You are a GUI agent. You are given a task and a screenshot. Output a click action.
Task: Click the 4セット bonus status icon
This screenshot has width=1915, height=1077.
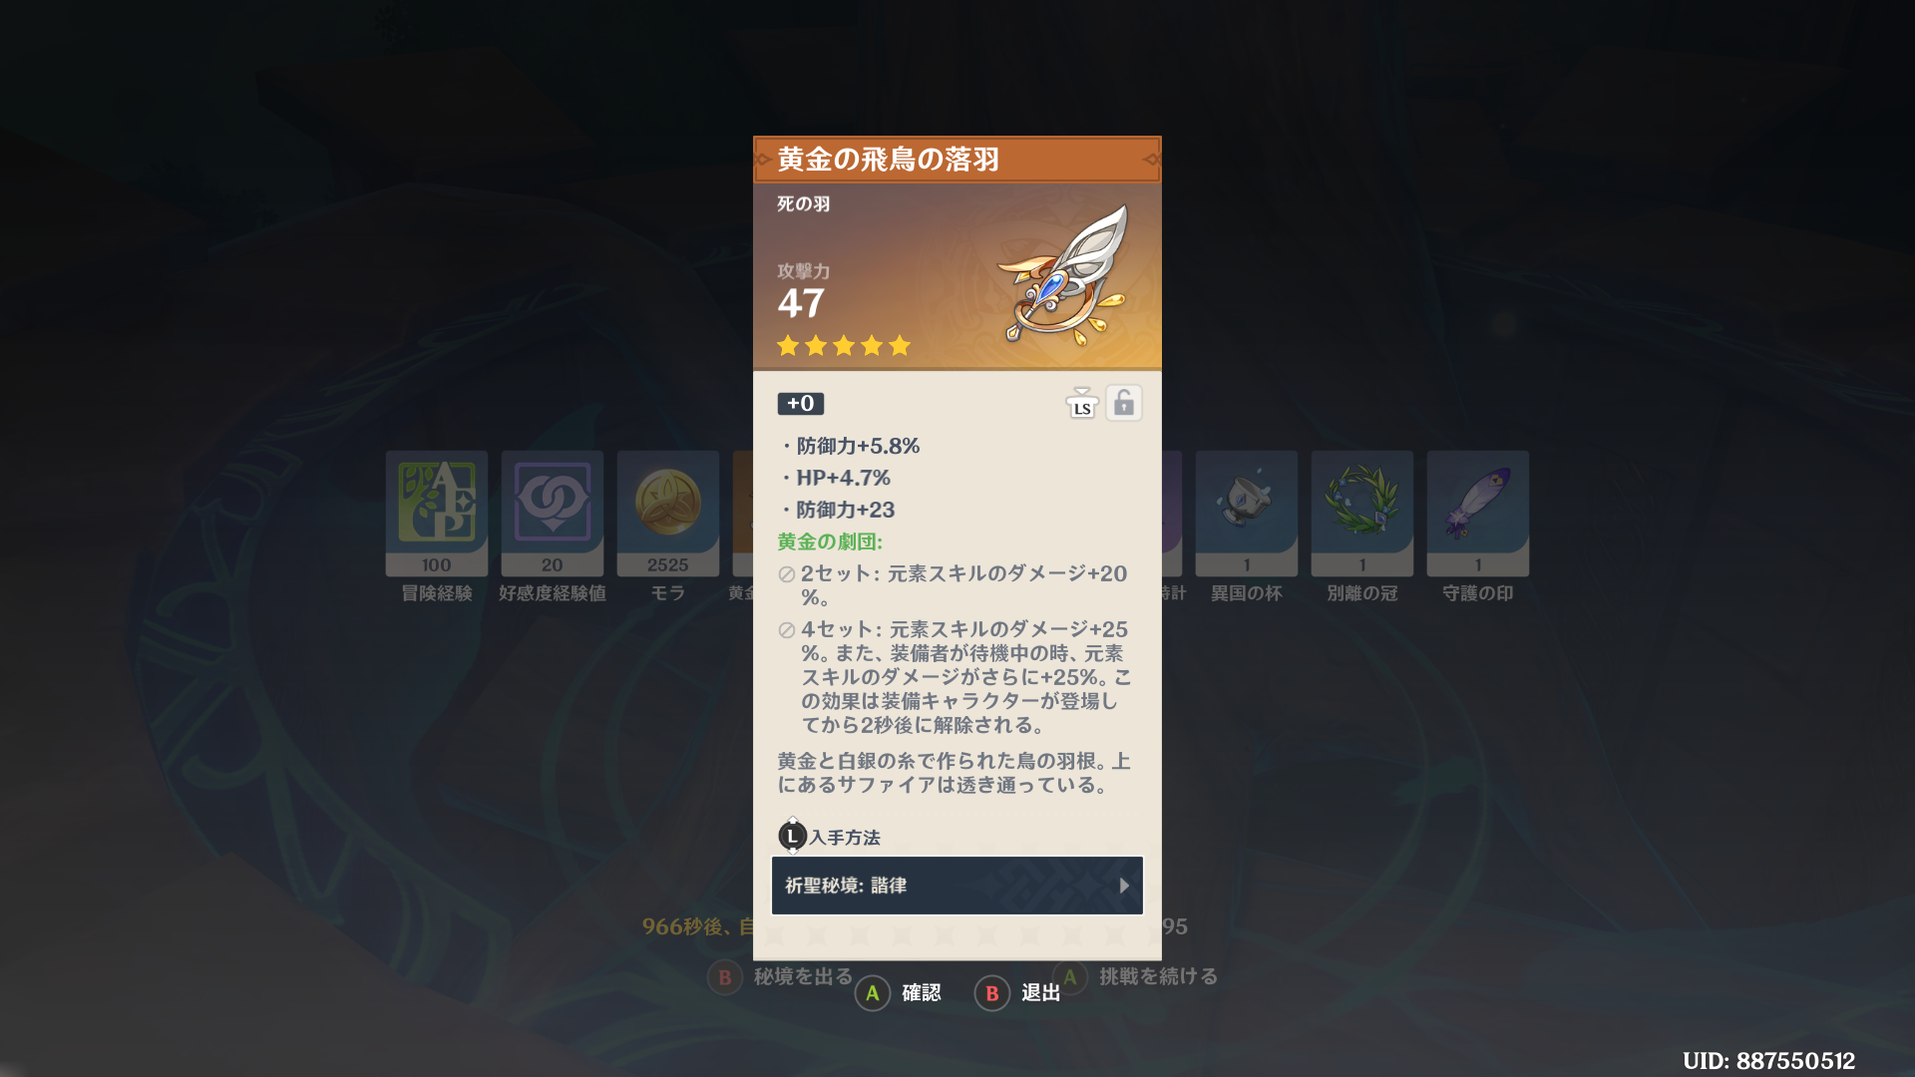[x=786, y=630]
